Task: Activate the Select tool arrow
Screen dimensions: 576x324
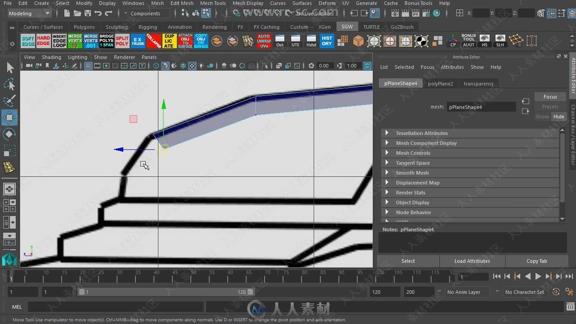Action: 10,67
